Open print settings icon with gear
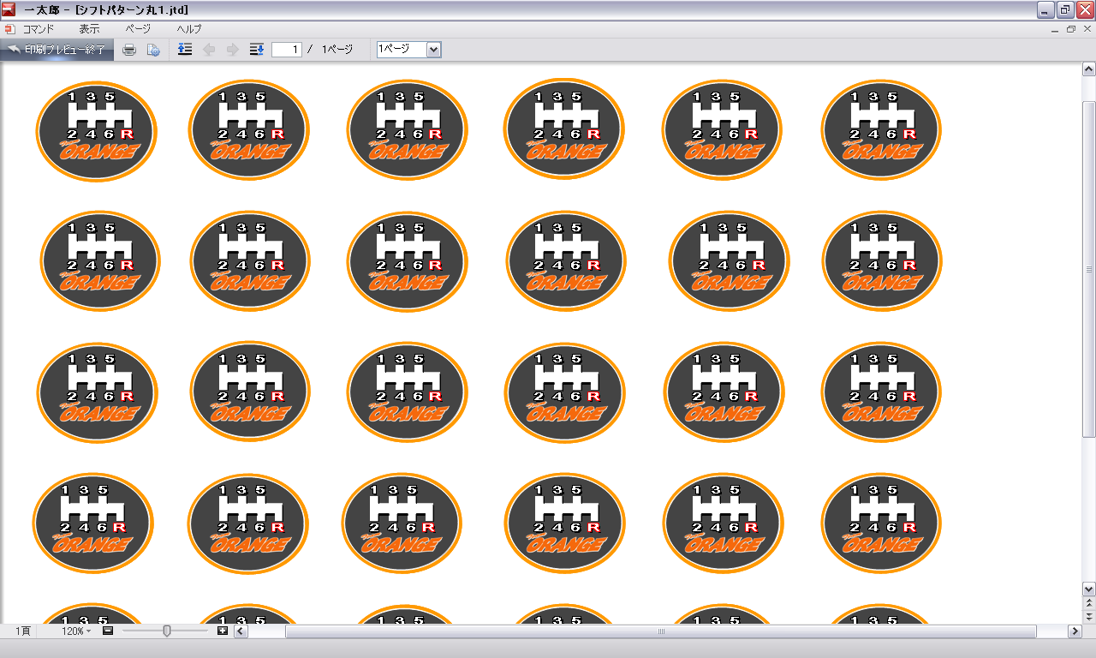Viewport: 1096px width, 658px height. [x=153, y=50]
